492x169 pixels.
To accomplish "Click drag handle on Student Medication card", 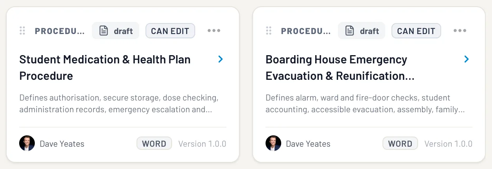I will point(22,31).
